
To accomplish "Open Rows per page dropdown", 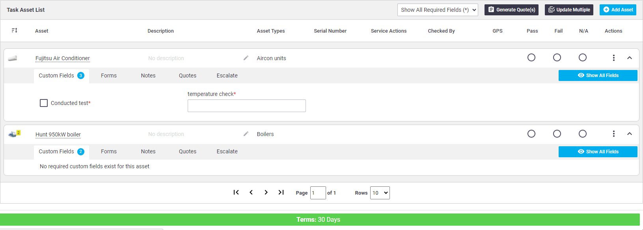I will tap(380, 193).
